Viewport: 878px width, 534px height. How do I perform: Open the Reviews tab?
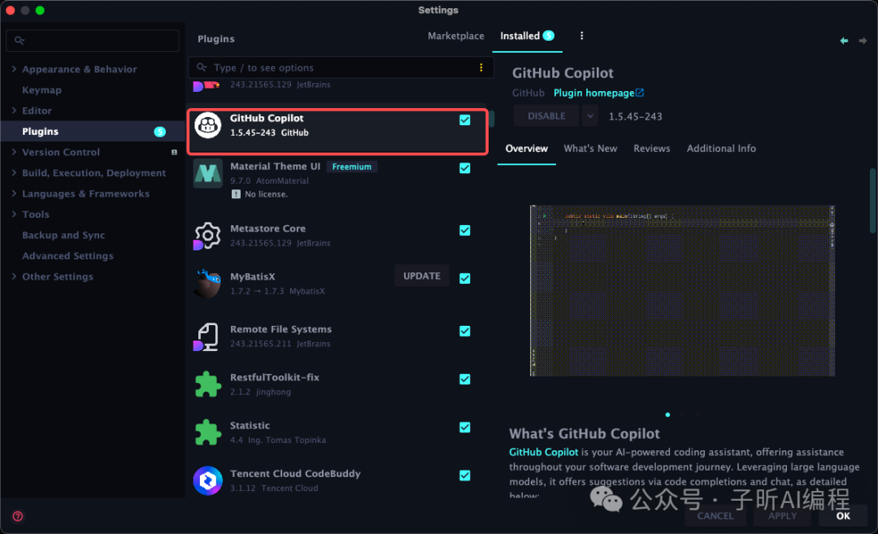point(652,148)
